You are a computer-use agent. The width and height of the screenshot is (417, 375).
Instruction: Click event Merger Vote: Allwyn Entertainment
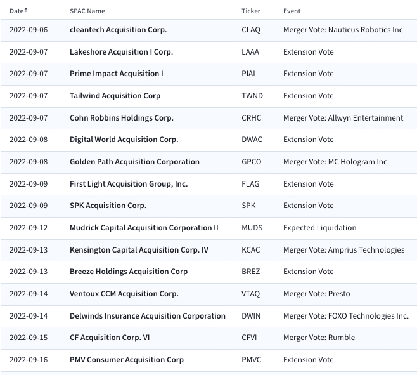click(x=343, y=118)
